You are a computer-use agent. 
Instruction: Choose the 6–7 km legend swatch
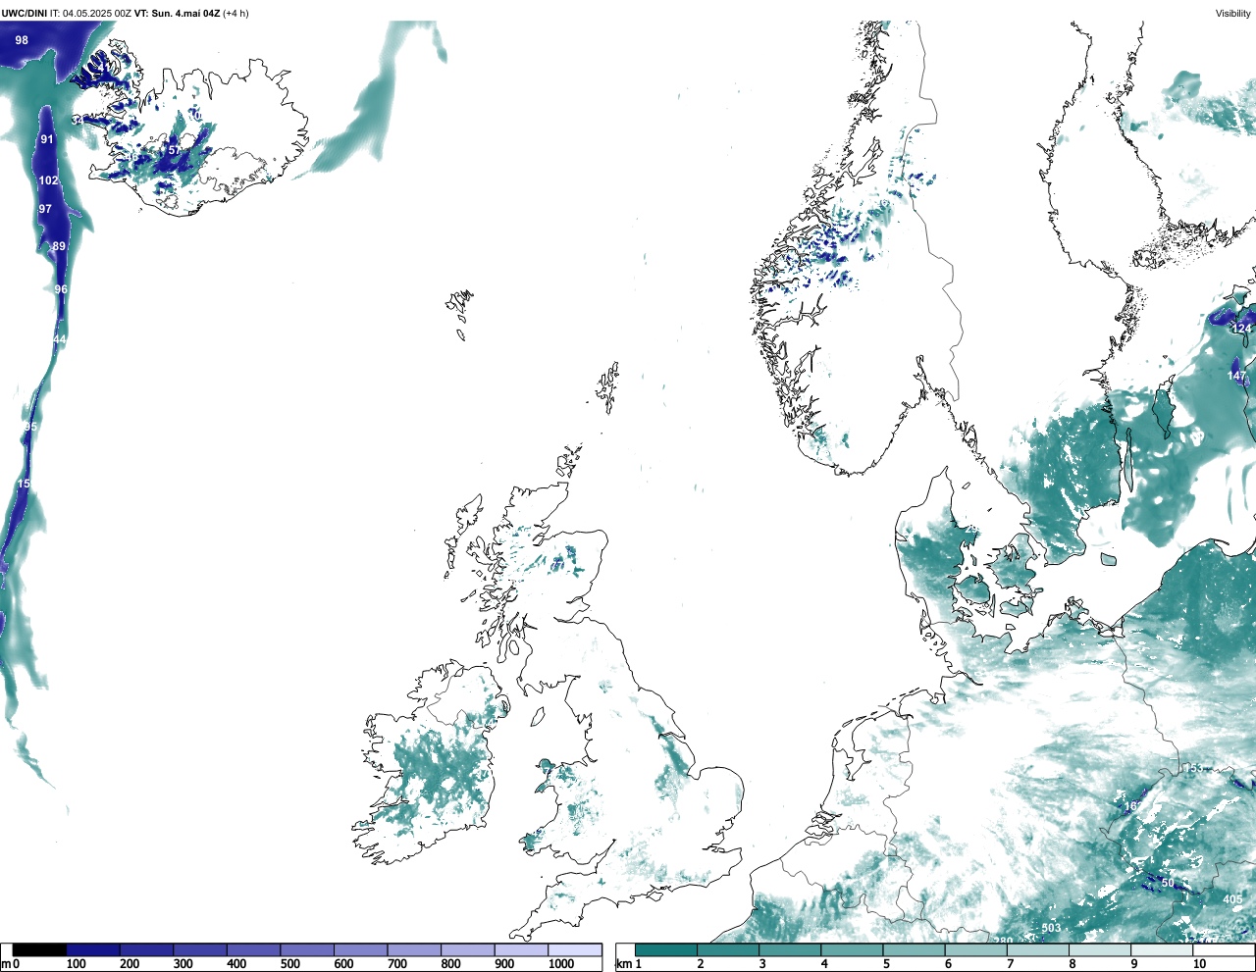[975, 950]
